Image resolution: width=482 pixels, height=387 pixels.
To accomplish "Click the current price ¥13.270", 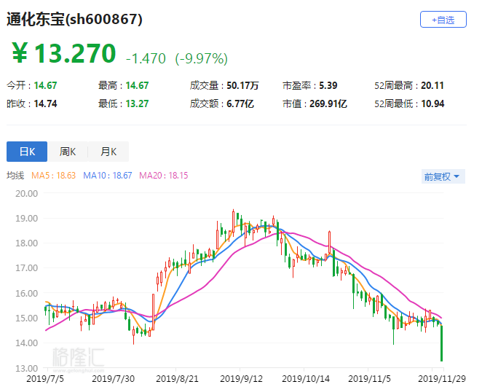I will point(64,53).
